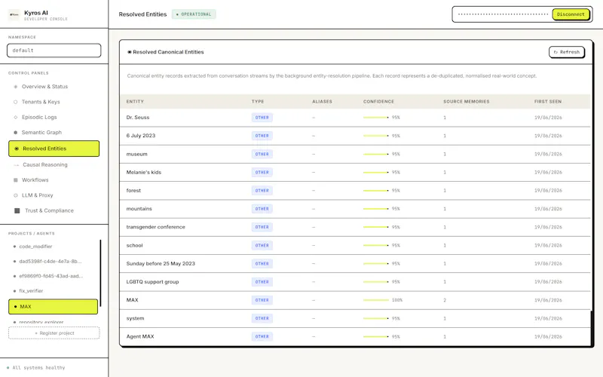Click the LLM & Proxy circle icon
This screenshot has height=377, width=603.
click(x=15, y=195)
